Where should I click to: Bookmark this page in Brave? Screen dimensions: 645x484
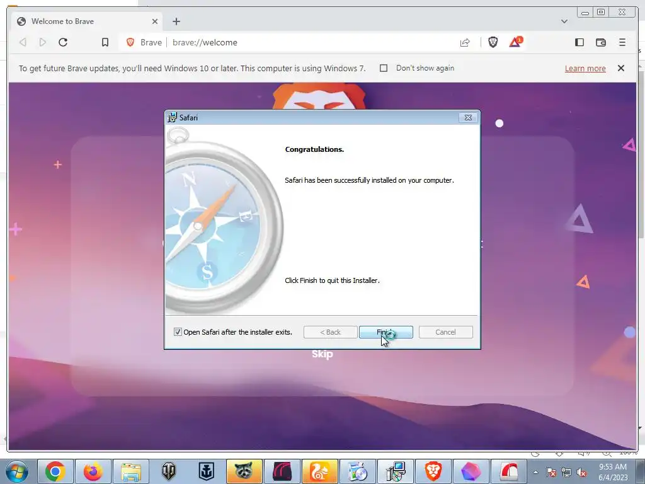click(x=105, y=42)
